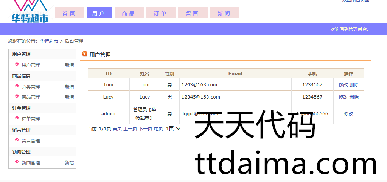Click the pink bullet icon next to 分类管理
Image resolution: width=387 pixels, height=182 pixels.
(17, 86)
